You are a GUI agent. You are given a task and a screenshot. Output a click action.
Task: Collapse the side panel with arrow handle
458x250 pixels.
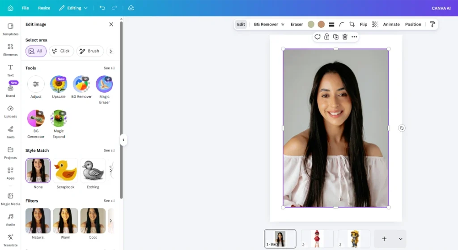point(123,140)
